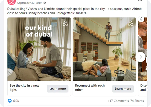The height and width of the screenshot is (107, 151).
Task: Open the partially visible third carousel image
Action: tap(143, 49)
